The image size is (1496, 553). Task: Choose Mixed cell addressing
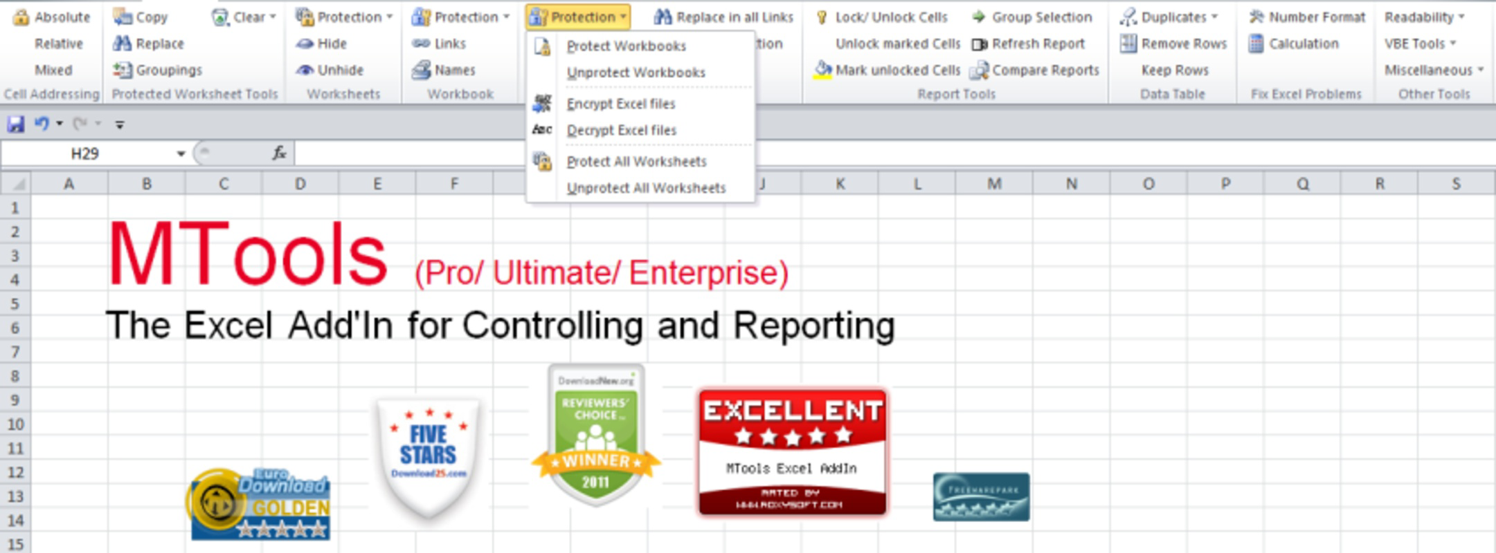tap(53, 70)
